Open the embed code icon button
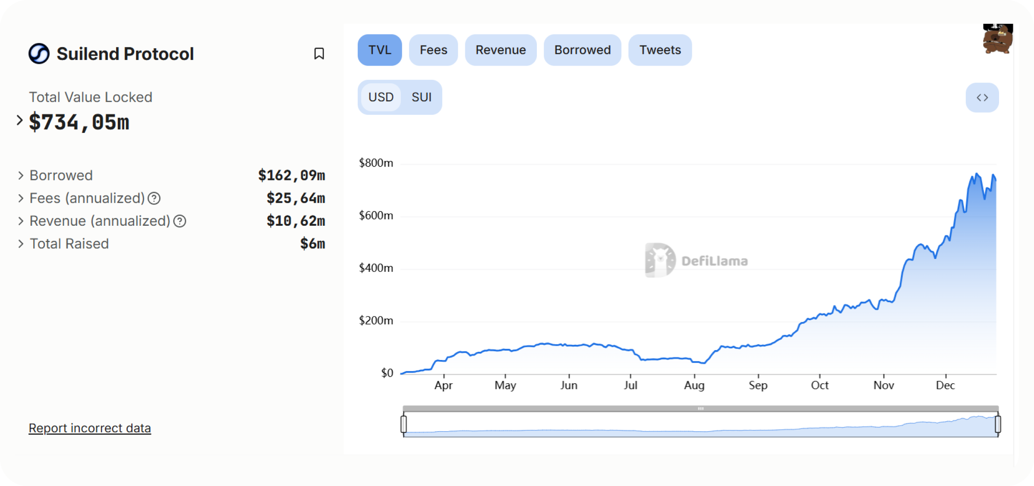Viewport: 1034px width, 486px height. 982,98
